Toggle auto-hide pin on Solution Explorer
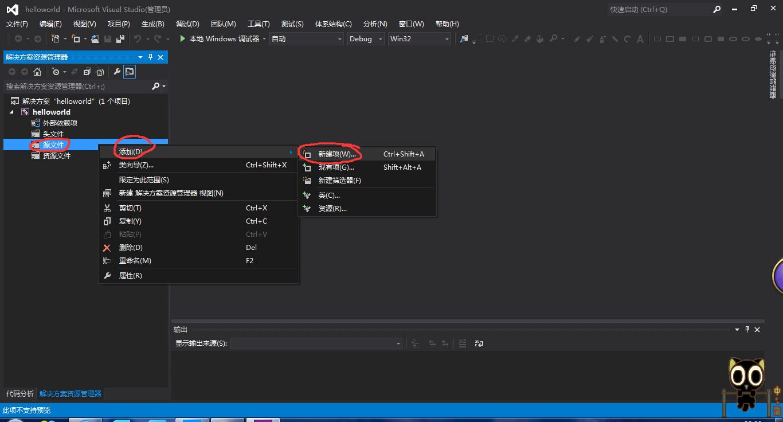 151,57
